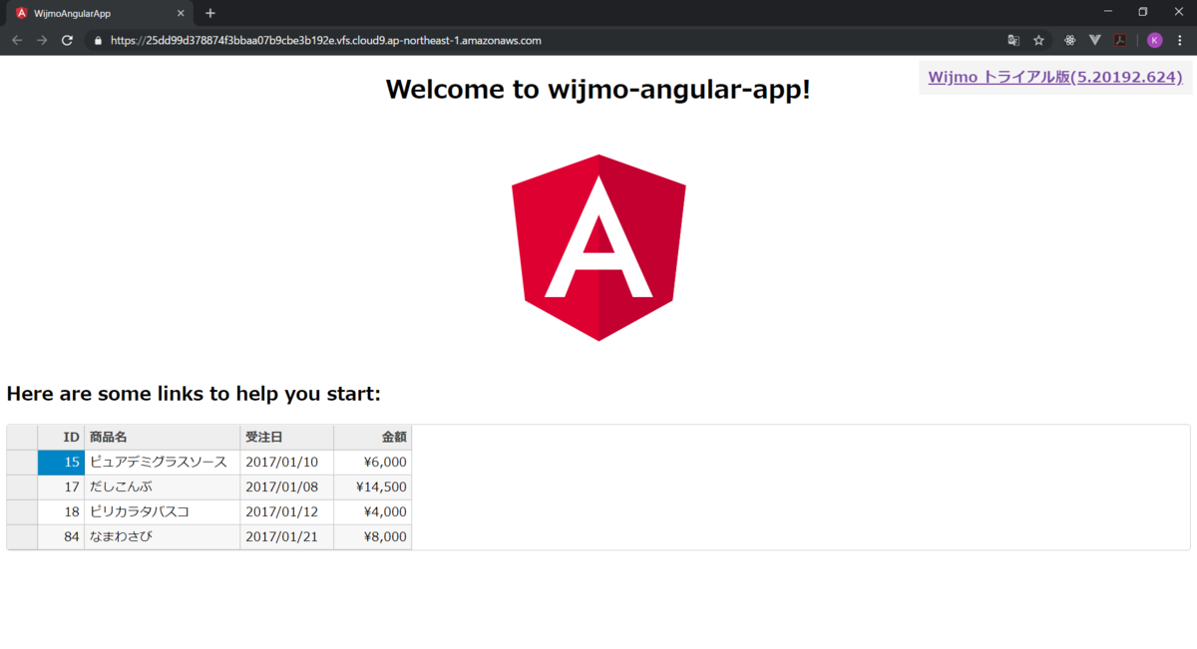Bookmark this page with the star icon

point(1038,41)
